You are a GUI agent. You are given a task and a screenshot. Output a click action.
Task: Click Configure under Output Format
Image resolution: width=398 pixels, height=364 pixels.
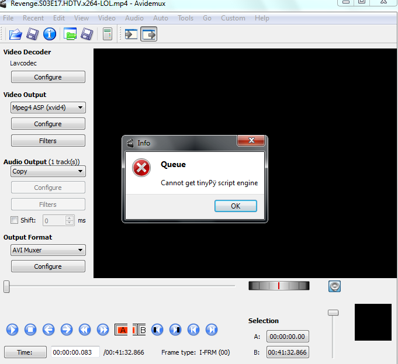pos(48,266)
